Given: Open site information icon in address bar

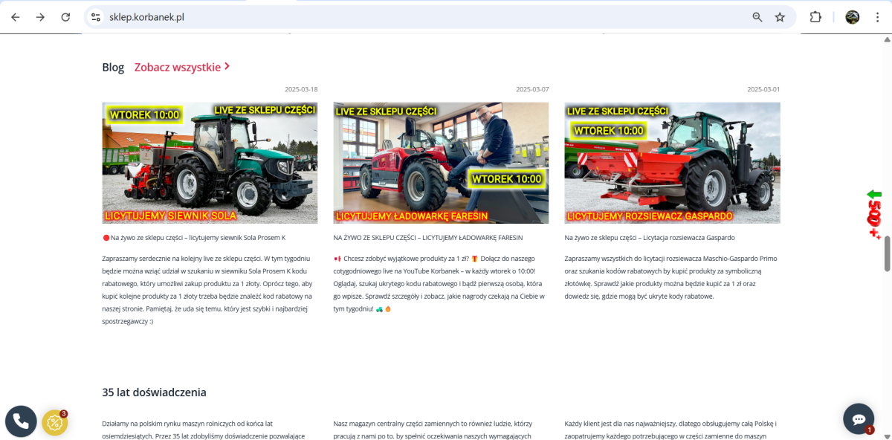Looking at the screenshot, I should tap(94, 17).
